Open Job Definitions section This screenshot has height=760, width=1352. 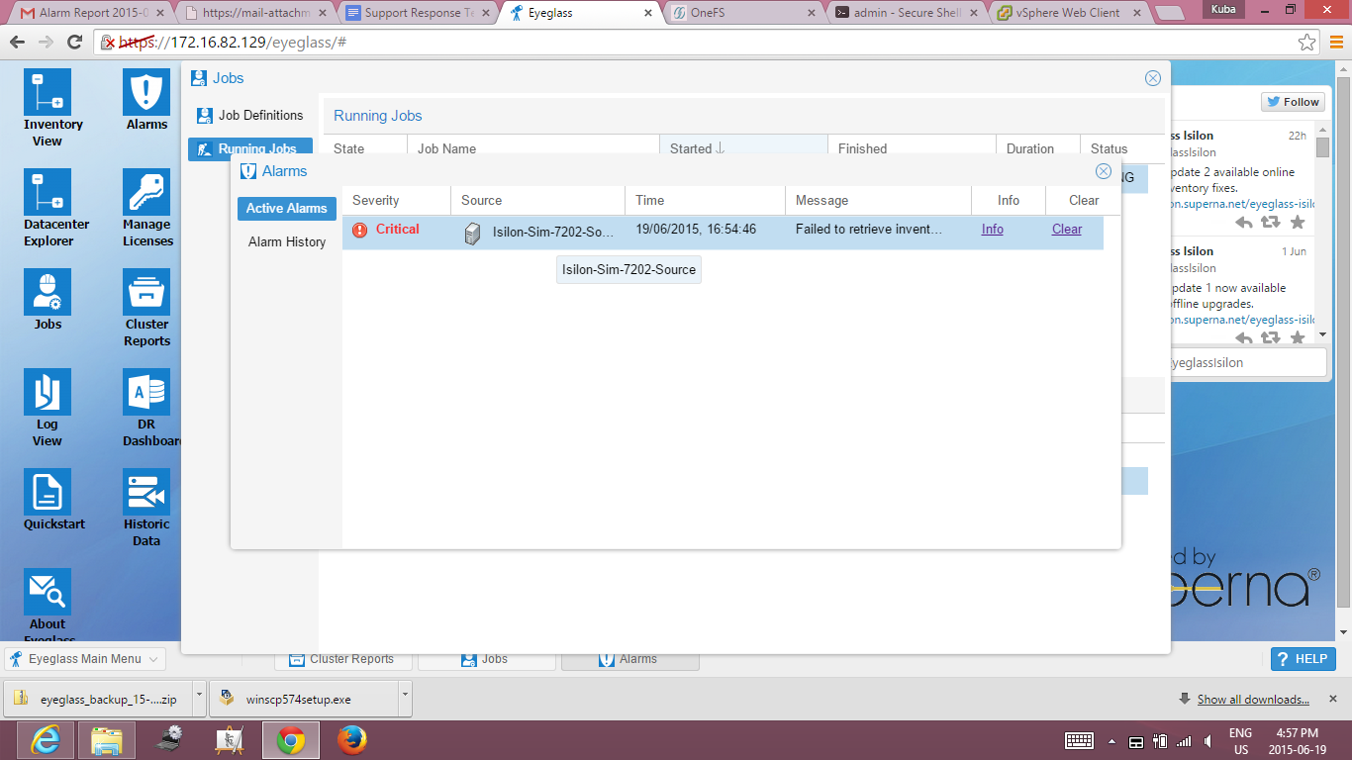[x=250, y=116]
